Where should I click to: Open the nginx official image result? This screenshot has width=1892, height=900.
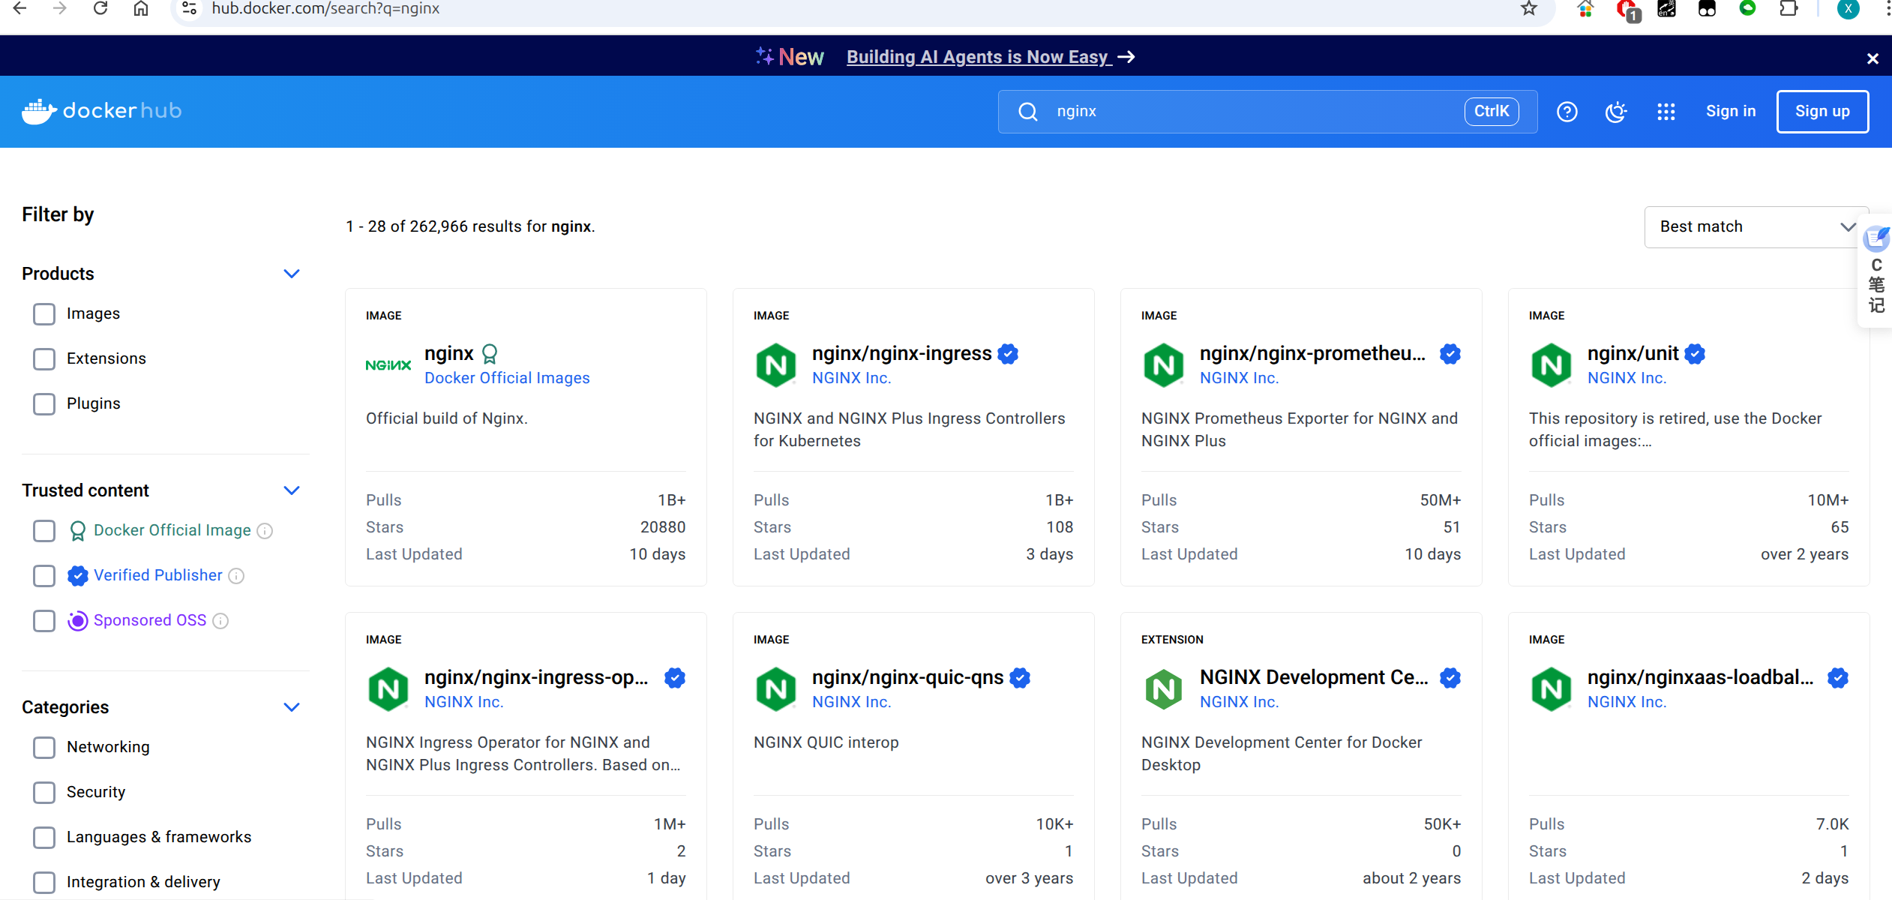point(448,353)
